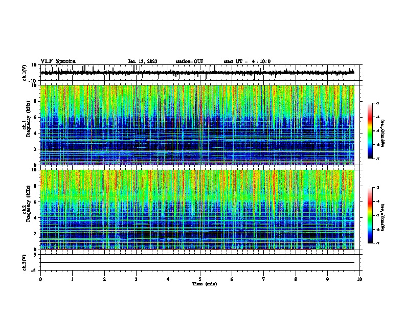This screenshot has width=405, height=313.
Task: Click the ch.1(V) axis label
Action: click(25, 73)
